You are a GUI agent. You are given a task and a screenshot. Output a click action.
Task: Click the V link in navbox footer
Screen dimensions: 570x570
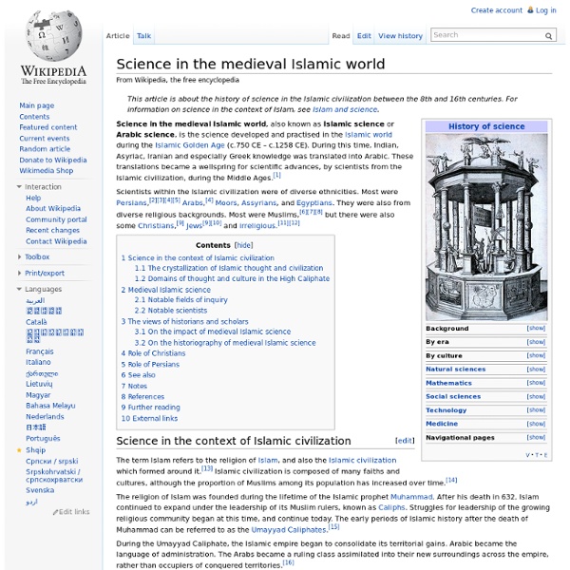coord(528,455)
